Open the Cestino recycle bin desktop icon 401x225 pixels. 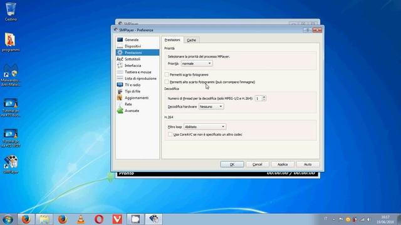point(11,11)
